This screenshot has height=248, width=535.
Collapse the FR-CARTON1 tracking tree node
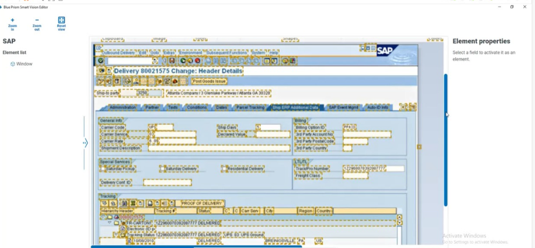110,223
